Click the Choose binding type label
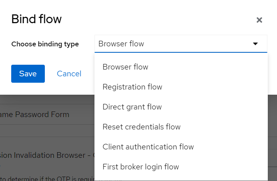The image size is (277, 181). (x=45, y=44)
